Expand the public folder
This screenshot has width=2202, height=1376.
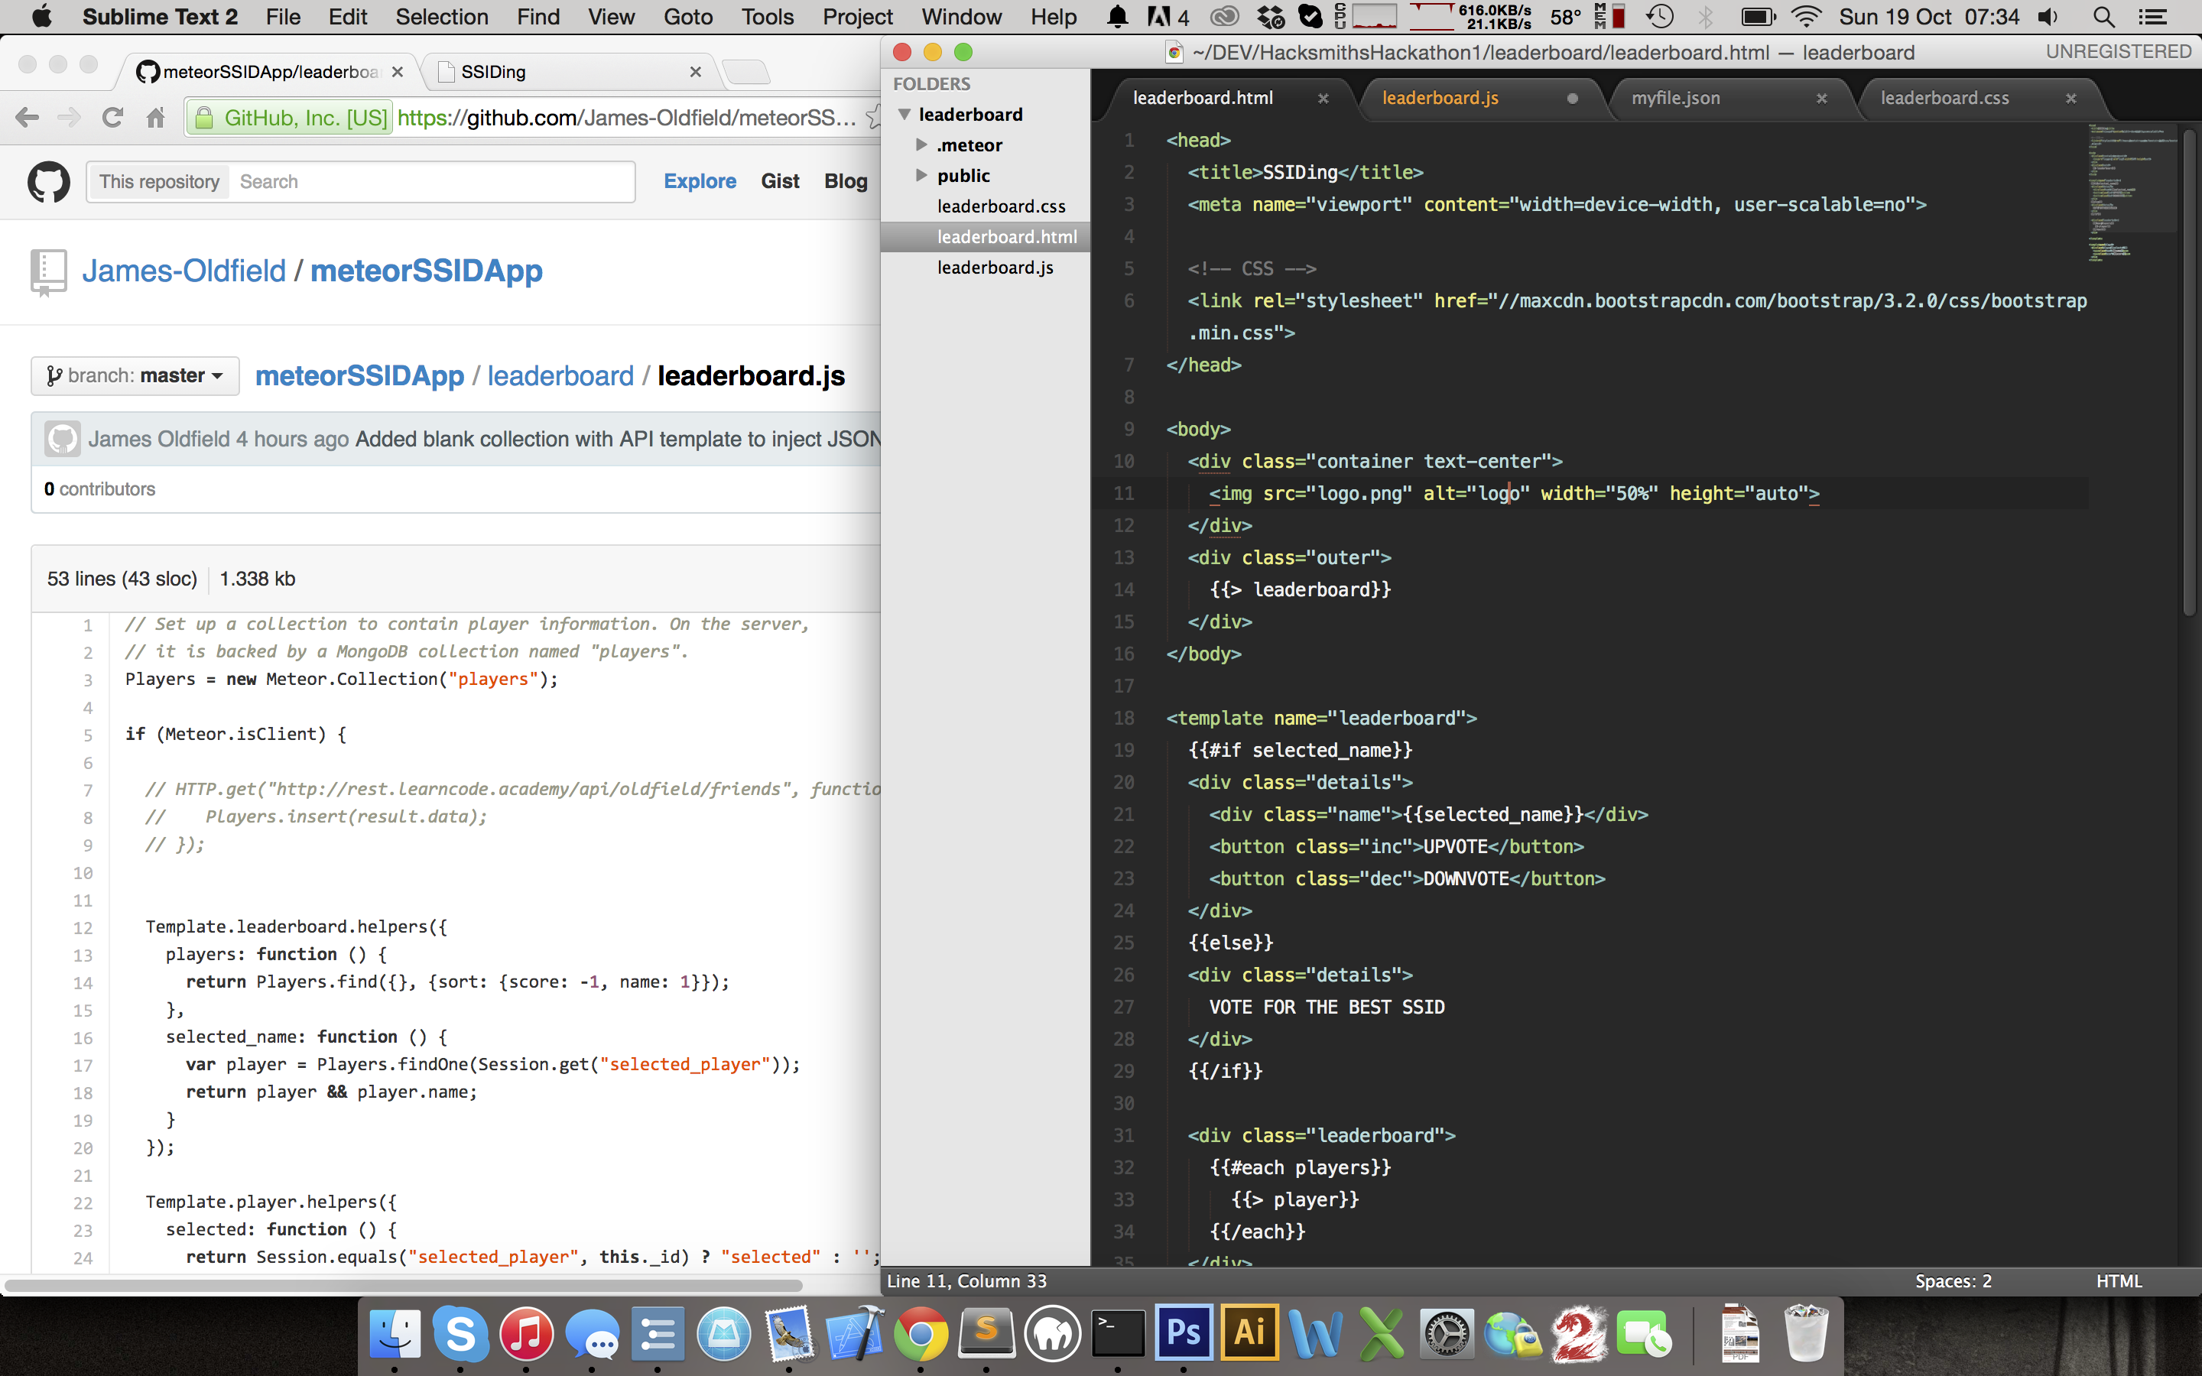coord(921,175)
